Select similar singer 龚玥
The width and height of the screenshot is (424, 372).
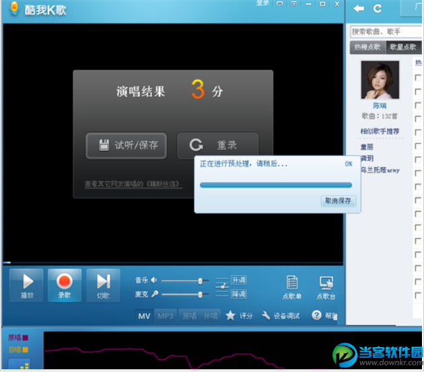click(367, 159)
